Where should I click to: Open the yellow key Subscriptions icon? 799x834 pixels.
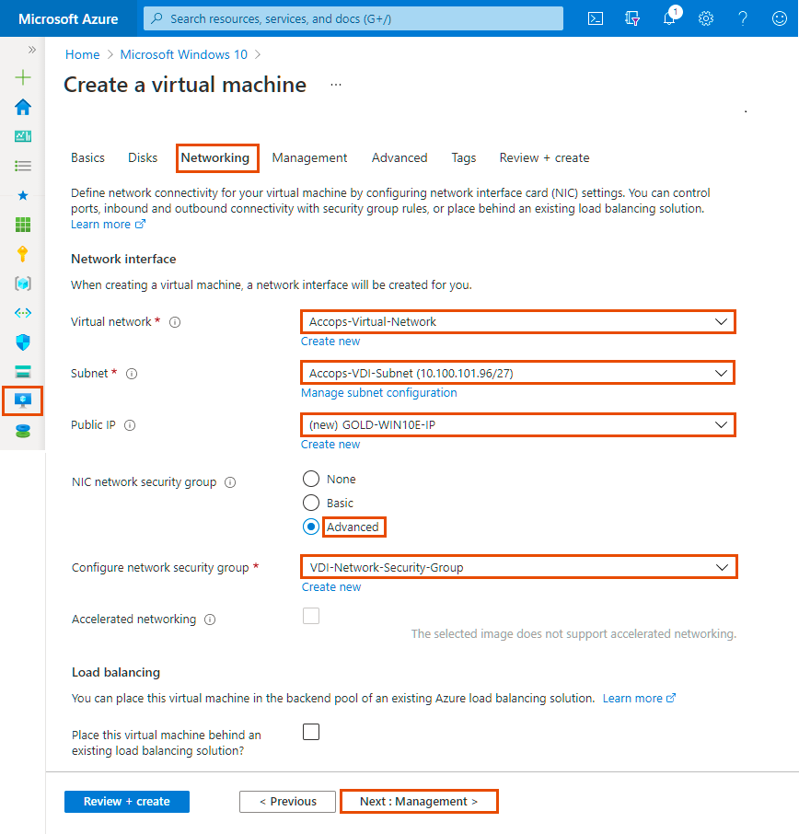23,254
